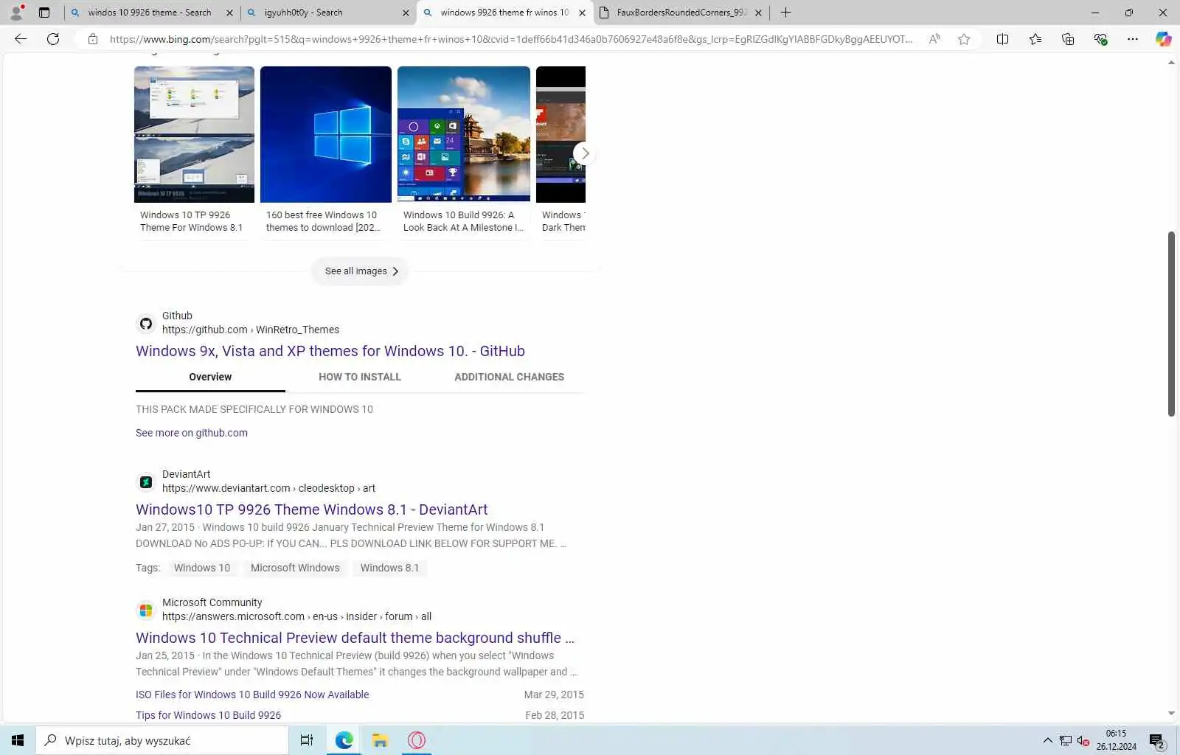Open the taskbar clock and date
Image resolution: width=1180 pixels, height=755 pixels.
pos(1117,740)
